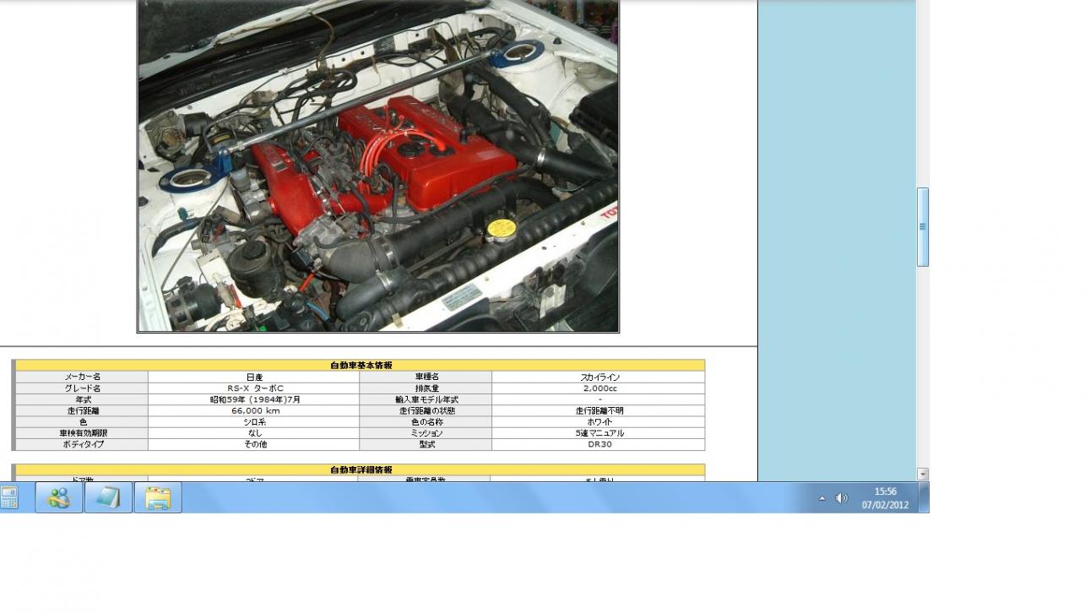Image resolution: width=1090 pixels, height=613 pixels.
Task: Click the 日産 value cell
Action: (254, 377)
